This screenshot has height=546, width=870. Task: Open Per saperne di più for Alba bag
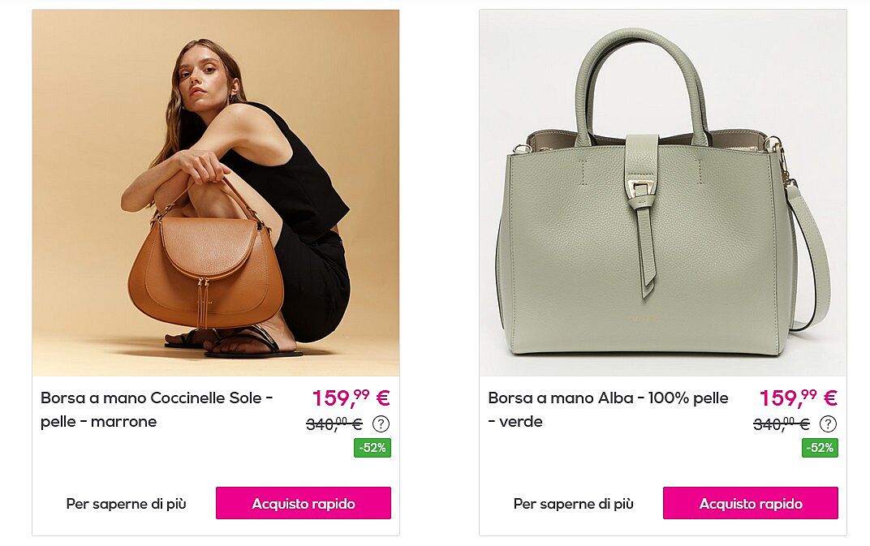coord(573,504)
